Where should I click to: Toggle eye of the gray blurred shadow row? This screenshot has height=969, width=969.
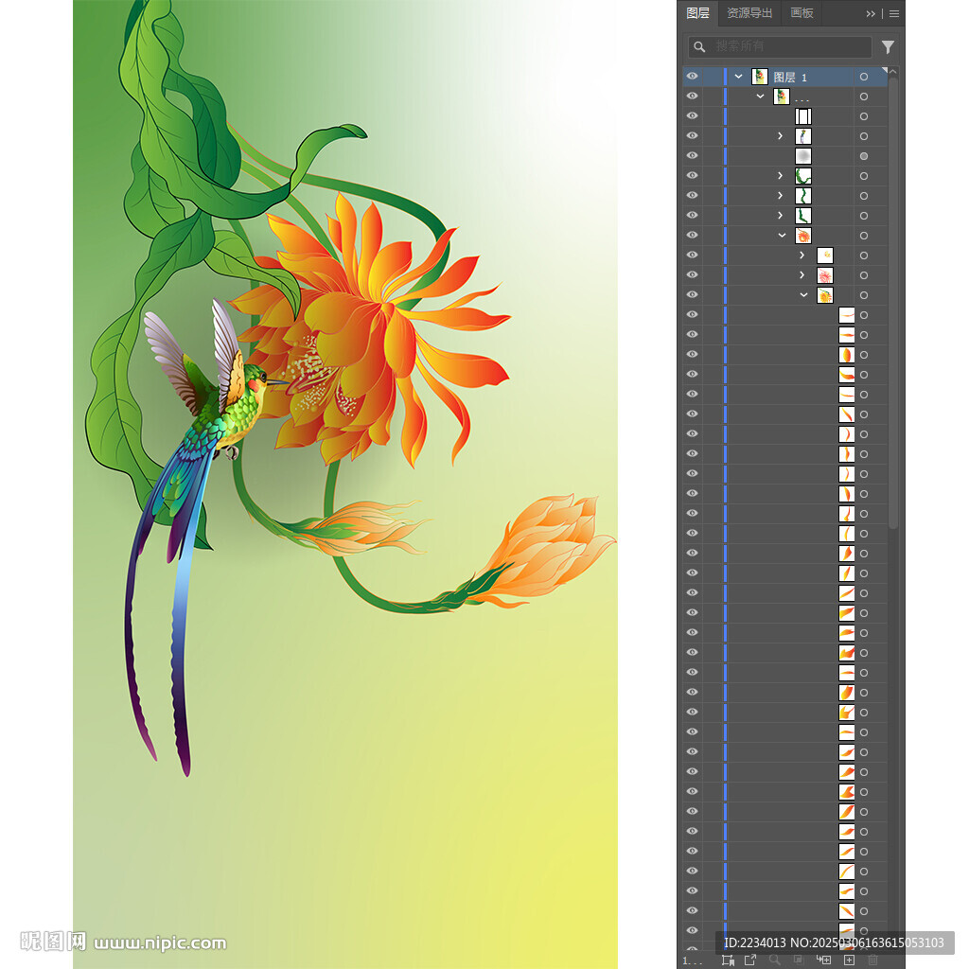(692, 156)
